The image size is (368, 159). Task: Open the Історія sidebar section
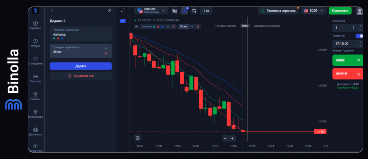coord(36,43)
